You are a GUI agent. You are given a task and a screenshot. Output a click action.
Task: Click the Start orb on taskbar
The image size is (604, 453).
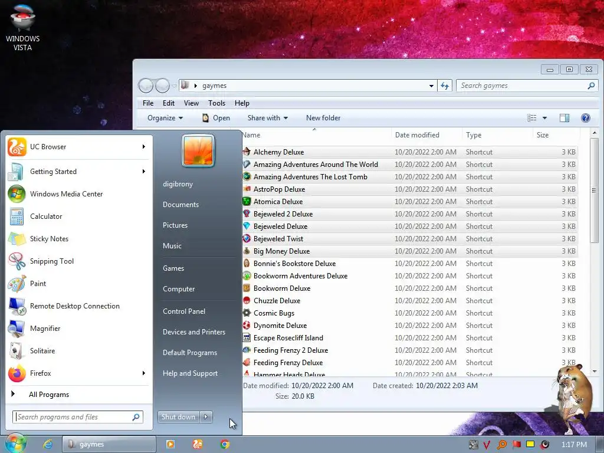15,444
